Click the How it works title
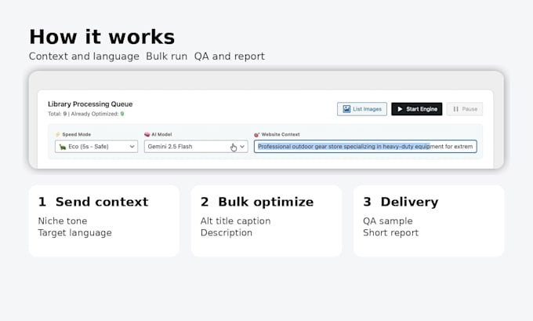 click(102, 37)
